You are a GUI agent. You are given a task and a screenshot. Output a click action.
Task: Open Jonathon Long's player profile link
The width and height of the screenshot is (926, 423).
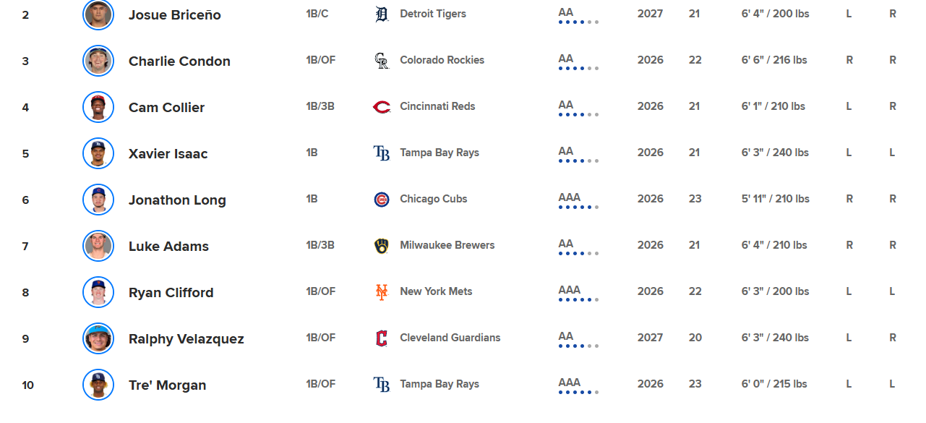[x=177, y=200]
